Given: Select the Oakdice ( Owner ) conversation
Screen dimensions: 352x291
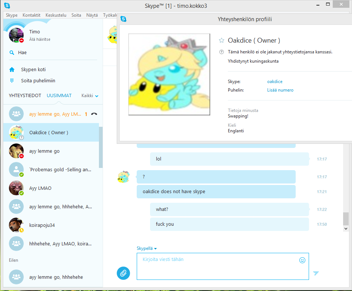Looking at the screenshot, I should coord(51,132).
